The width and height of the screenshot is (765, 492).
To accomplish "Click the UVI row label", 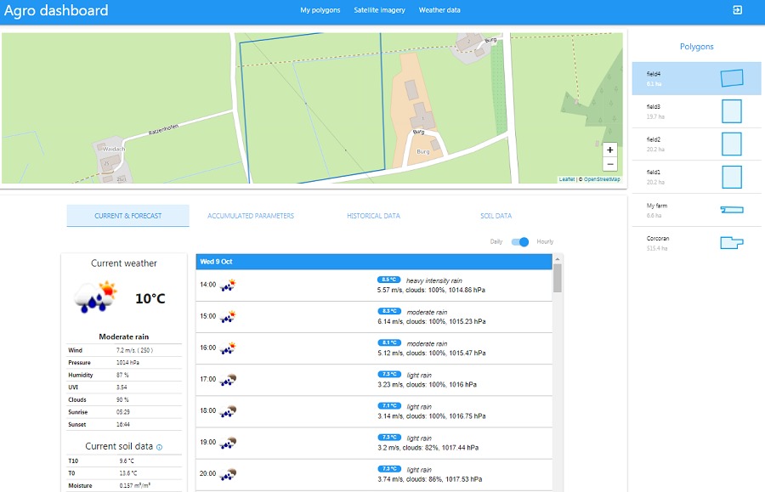I will (73, 387).
